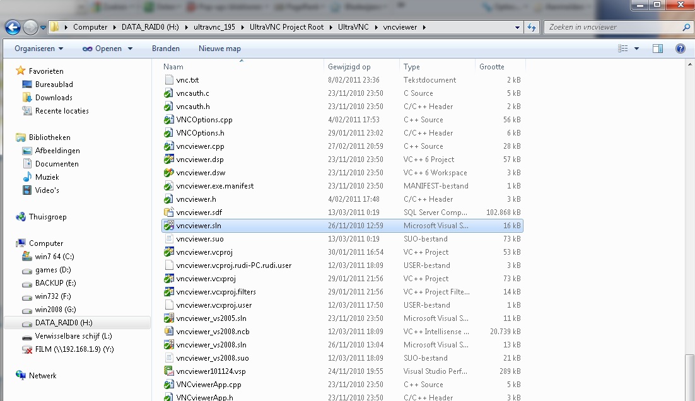Open the Muziek library

point(47,177)
